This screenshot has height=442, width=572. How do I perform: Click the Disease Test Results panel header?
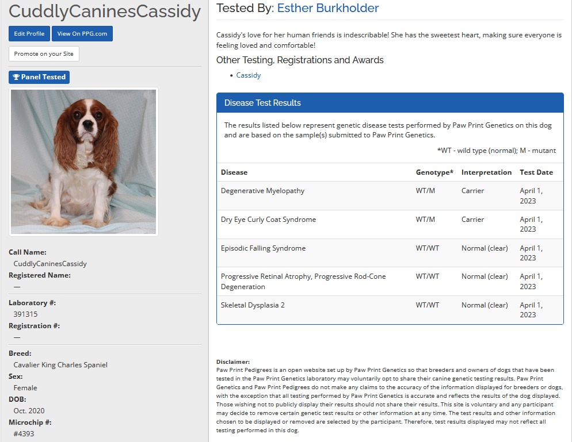pos(390,103)
